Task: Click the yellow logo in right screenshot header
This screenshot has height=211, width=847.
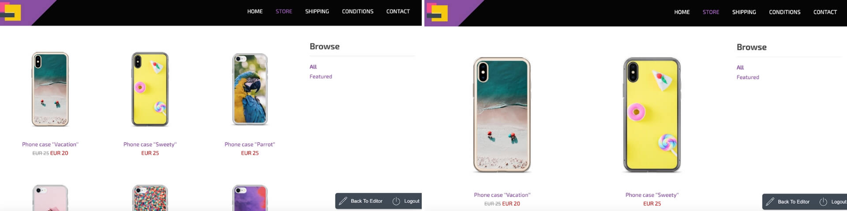Action: click(437, 13)
